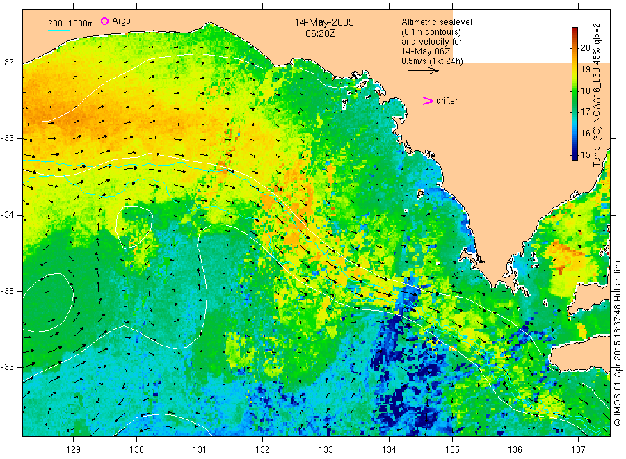
Task: Click the 15 degree colorbar tick label
Action: (x=585, y=154)
